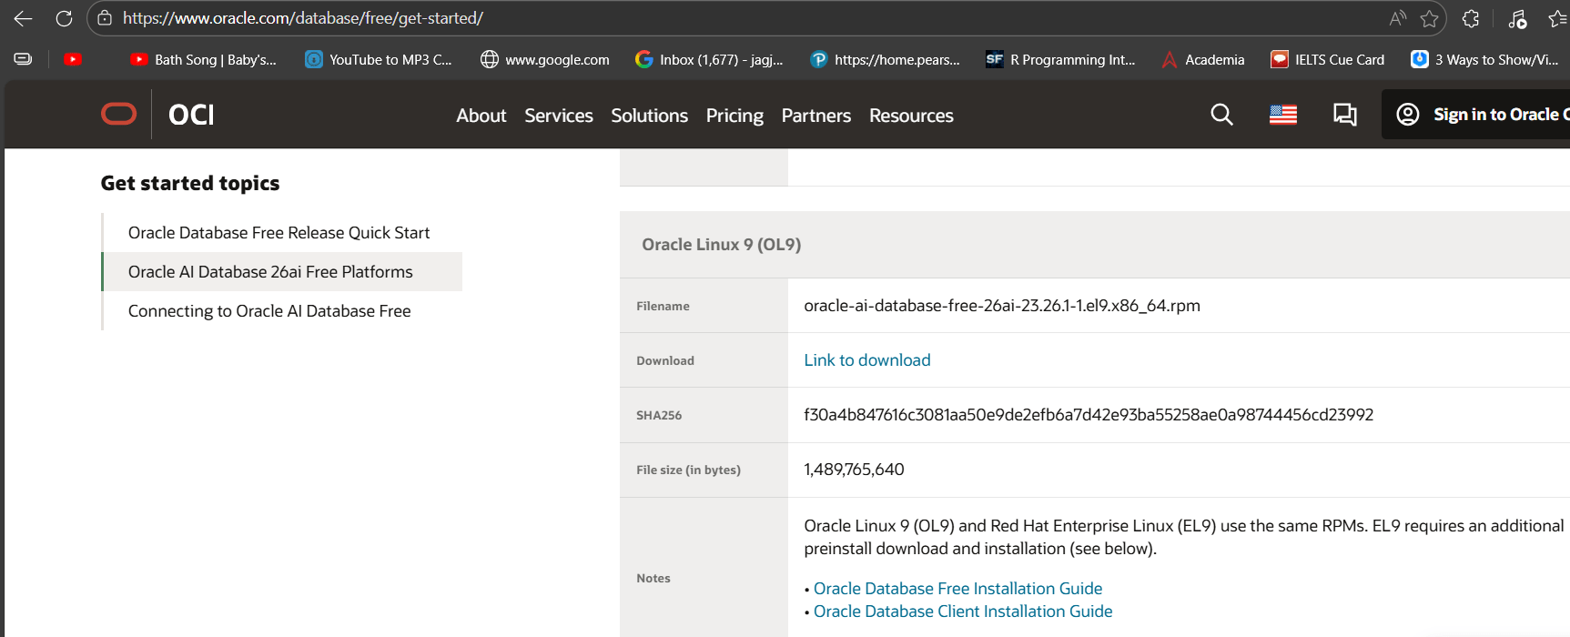The image size is (1570, 637).
Task: Click the SHA256 hash value
Action: click(1089, 415)
